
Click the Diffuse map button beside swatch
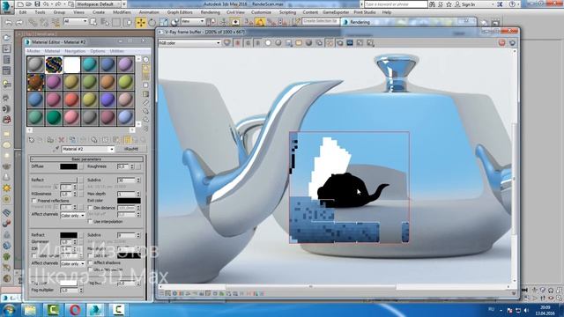pos(80,166)
